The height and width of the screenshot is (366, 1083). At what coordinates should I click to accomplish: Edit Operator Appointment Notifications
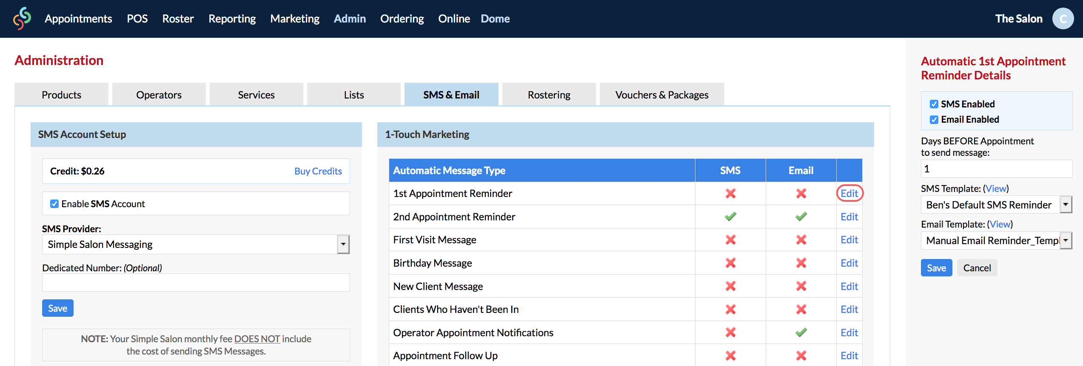pos(849,332)
